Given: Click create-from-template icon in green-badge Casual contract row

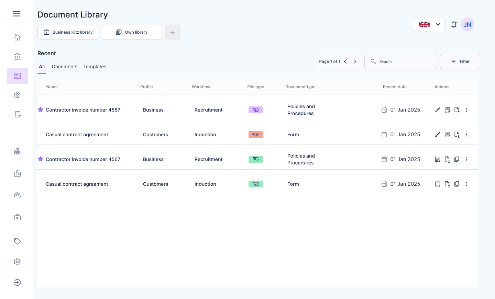Looking at the screenshot, I should (438, 184).
